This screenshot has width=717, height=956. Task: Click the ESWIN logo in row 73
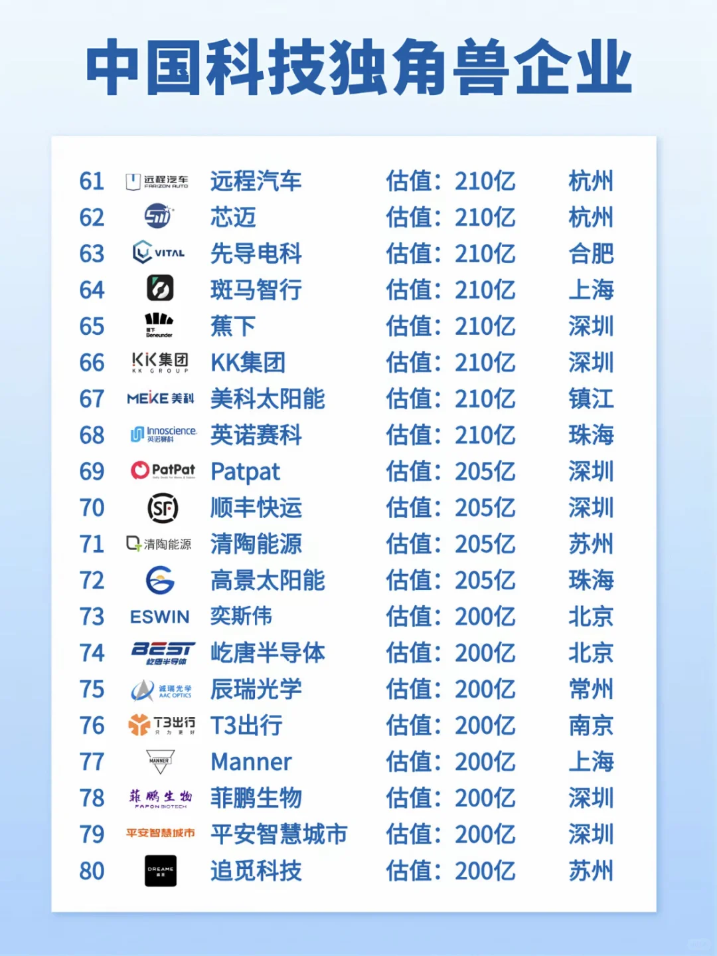pos(159,617)
